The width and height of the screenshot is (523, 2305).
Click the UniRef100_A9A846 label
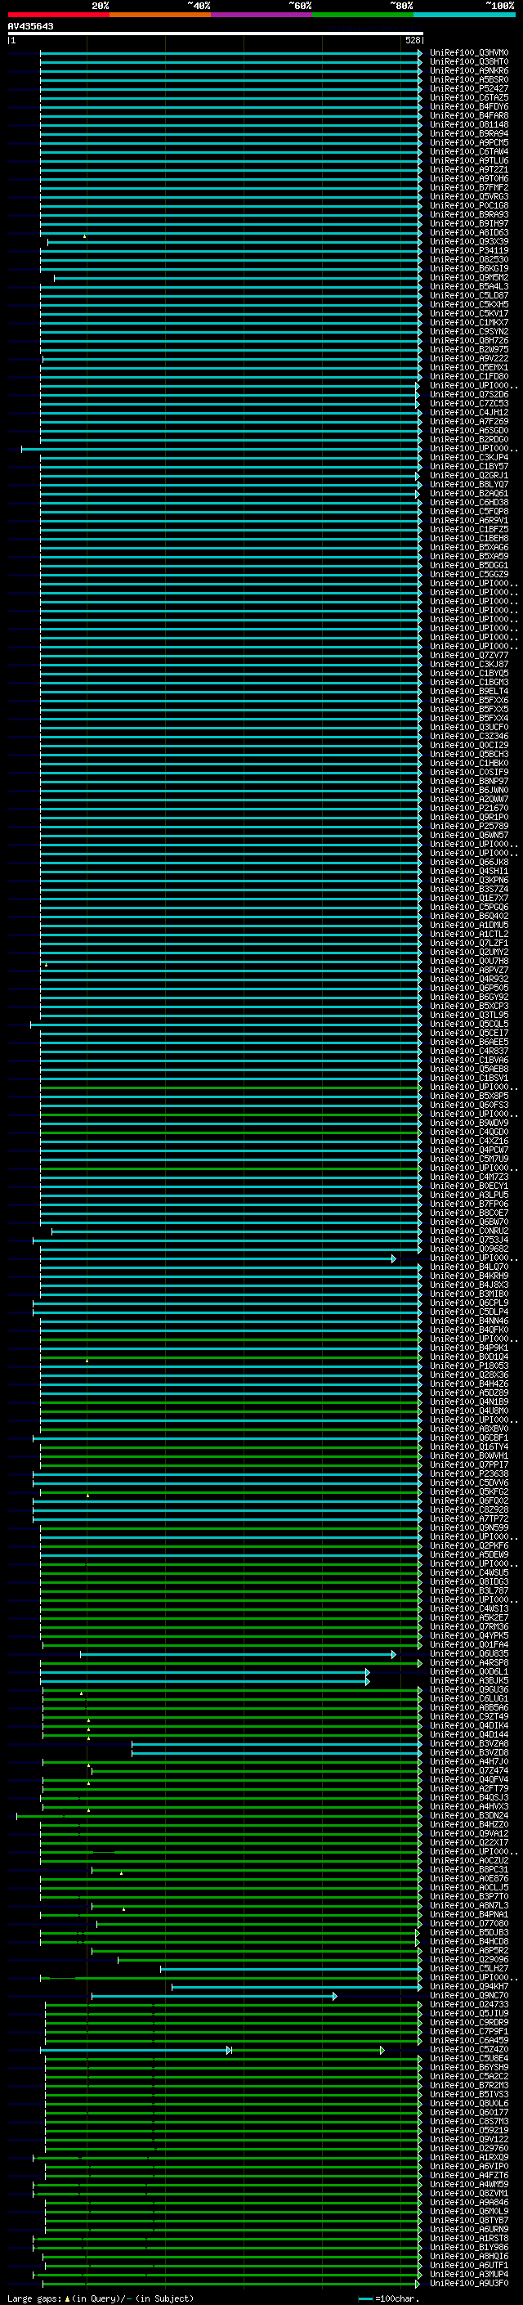469,2202
